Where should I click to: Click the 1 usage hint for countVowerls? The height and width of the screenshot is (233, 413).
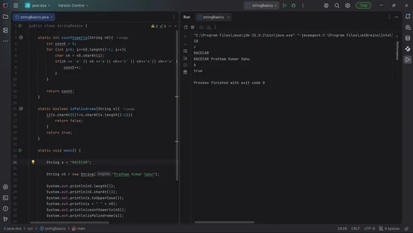pyautogui.click(x=122, y=38)
